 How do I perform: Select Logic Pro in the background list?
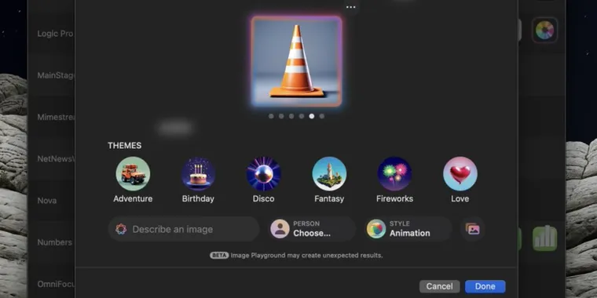coord(55,34)
